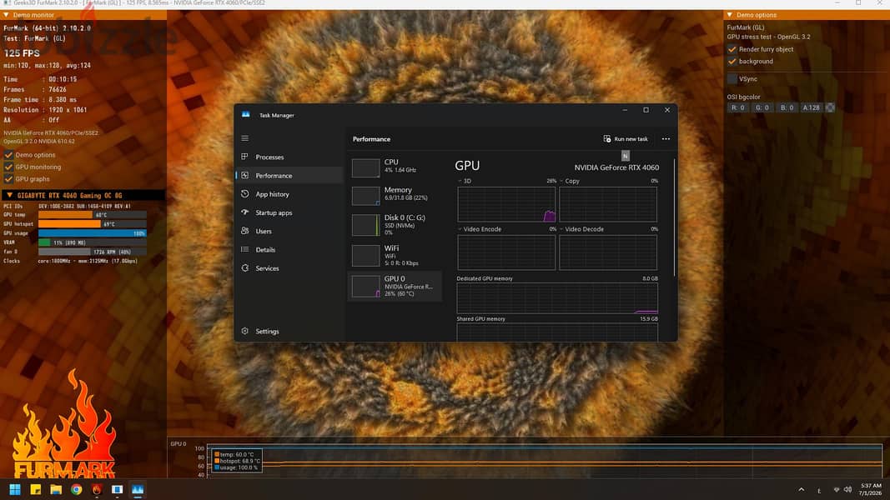Click the blue window app taskbar icon

click(x=117, y=489)
